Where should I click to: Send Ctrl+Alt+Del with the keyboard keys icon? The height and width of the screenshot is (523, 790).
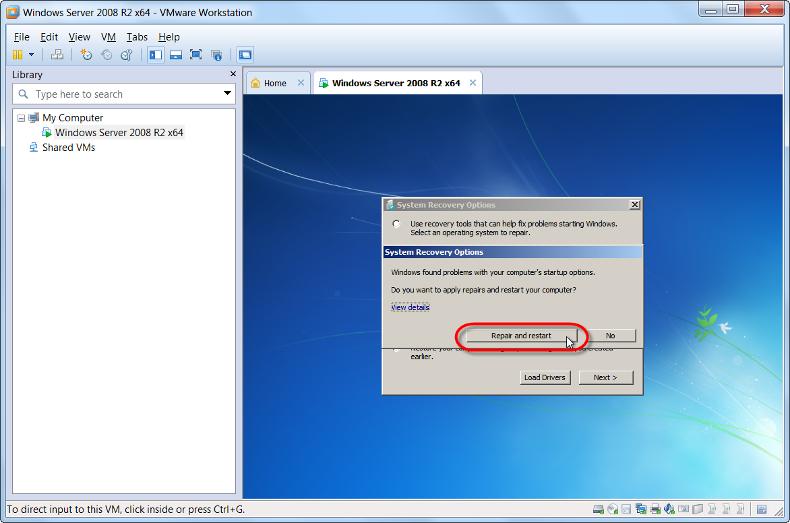pyautogui.click(x=57, y=55)
